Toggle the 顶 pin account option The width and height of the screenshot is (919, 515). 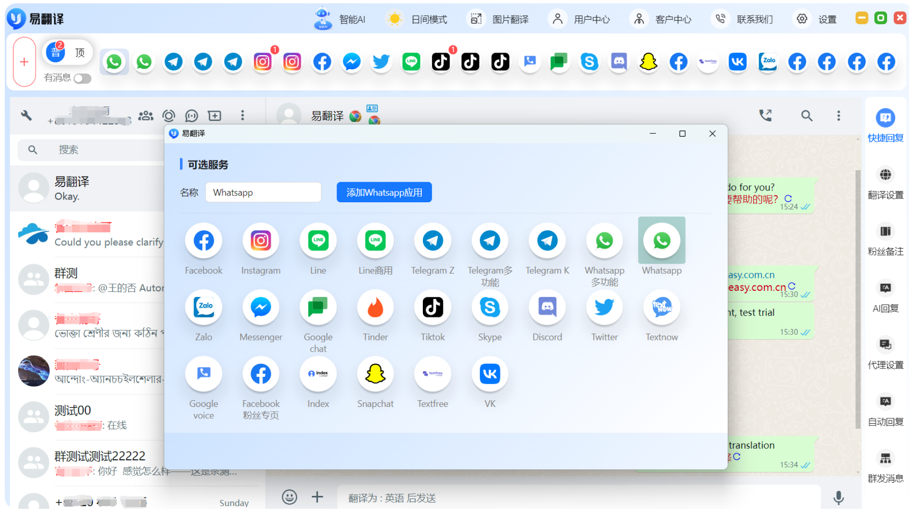pos(80,52)
